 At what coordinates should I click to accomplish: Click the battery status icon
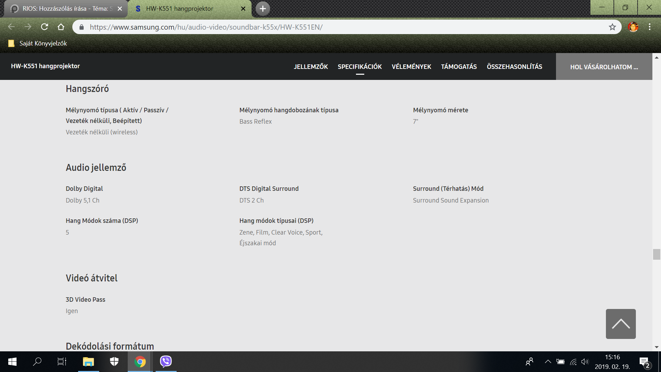pyautogui.click(x=560, y=362)
